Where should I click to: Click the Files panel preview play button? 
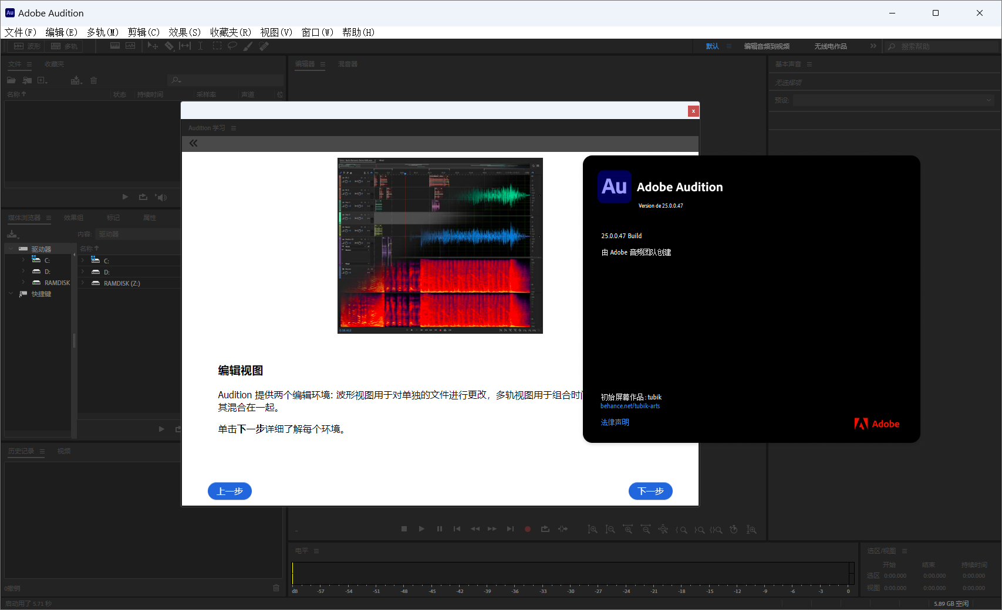click(125, 197)
